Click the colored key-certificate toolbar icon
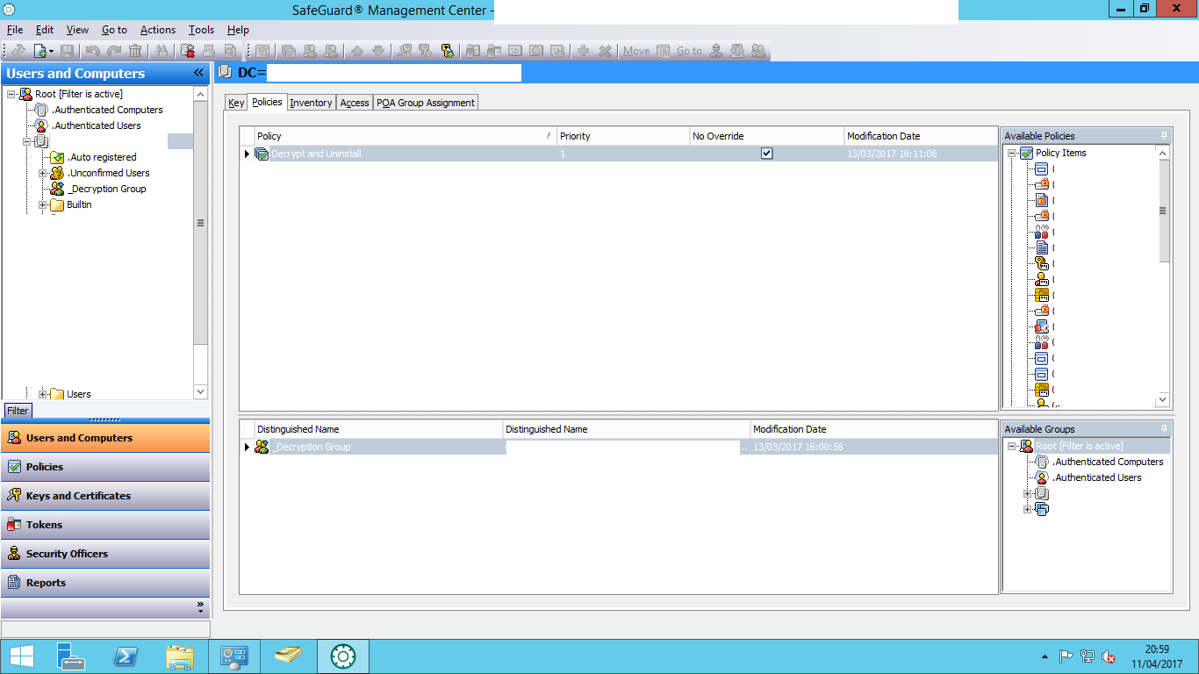The width and height of the screenshot is (1199, 674). (x=447, y=51)
